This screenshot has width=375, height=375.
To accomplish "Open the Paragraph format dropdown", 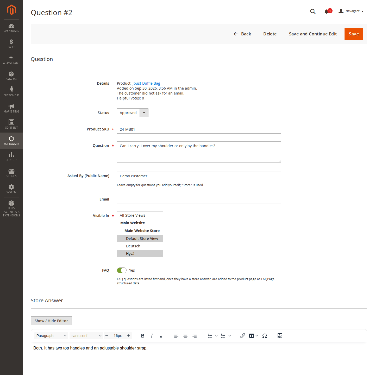I will click(51, 336).
